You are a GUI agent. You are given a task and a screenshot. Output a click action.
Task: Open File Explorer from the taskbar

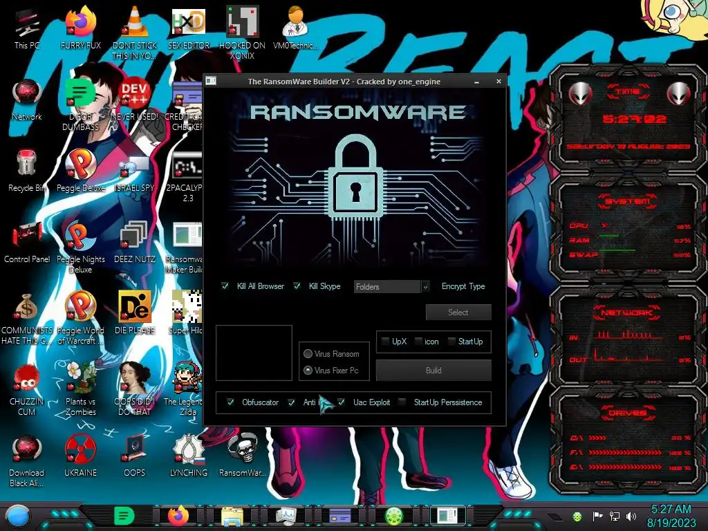point(232,516)
